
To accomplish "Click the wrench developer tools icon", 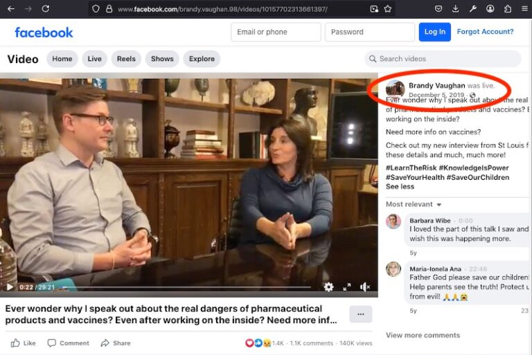I will [x=472, y=9].
